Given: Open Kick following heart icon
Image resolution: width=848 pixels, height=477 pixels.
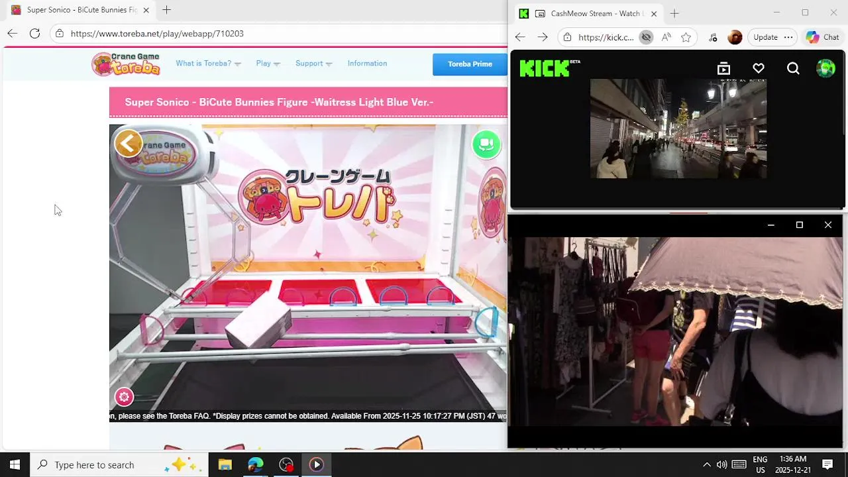Looking at the screenshot, I should tap(759, 68).
